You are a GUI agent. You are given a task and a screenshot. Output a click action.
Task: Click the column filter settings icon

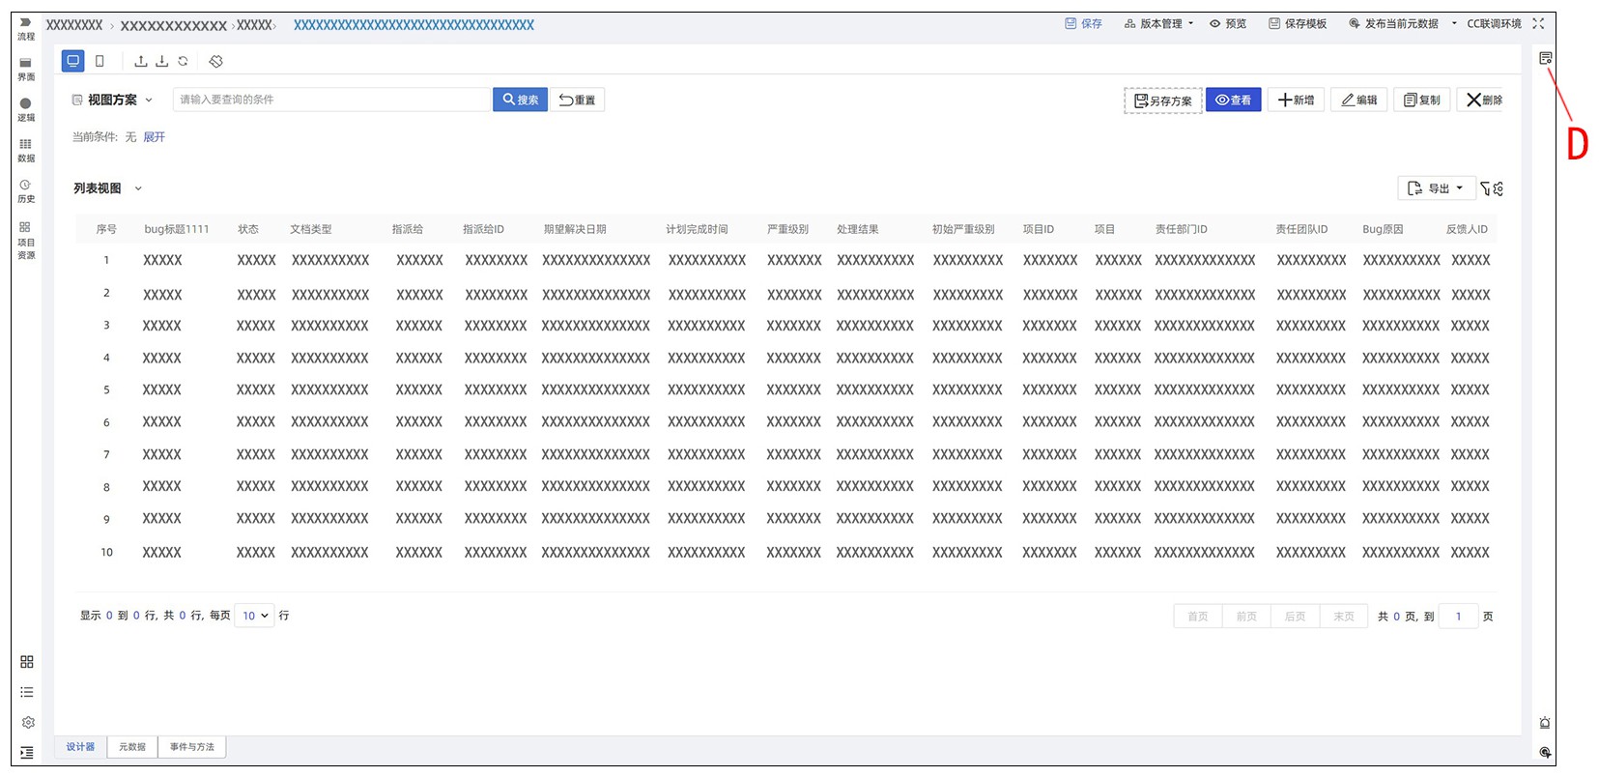coord(1492,188)
